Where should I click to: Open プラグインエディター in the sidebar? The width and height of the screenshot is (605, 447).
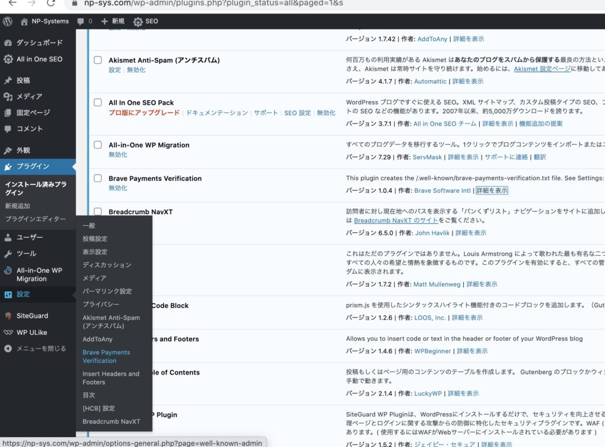[x=35, y=219]
